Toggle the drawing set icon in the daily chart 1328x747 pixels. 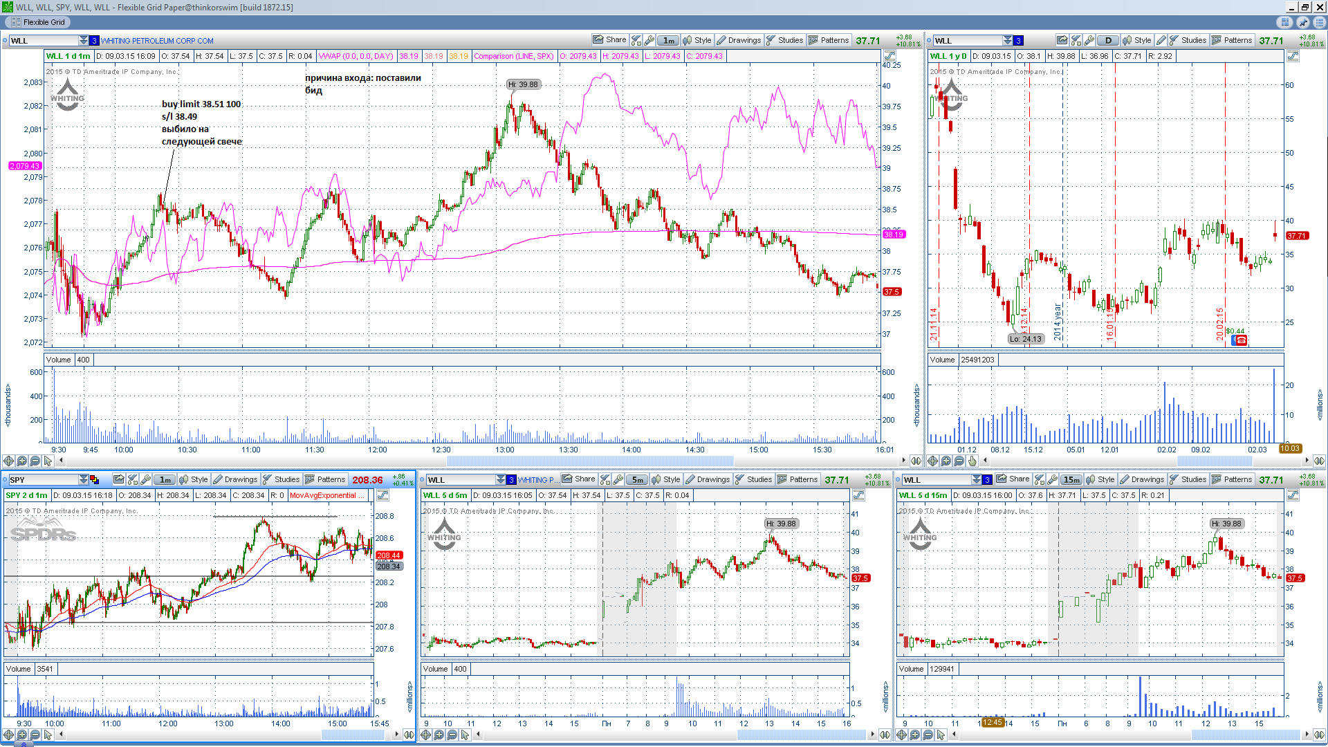[1293, 56]
